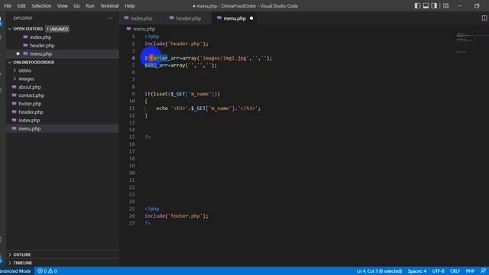
Task: Click the php file icon next to contact.php
Action: [x=14, y=95]
